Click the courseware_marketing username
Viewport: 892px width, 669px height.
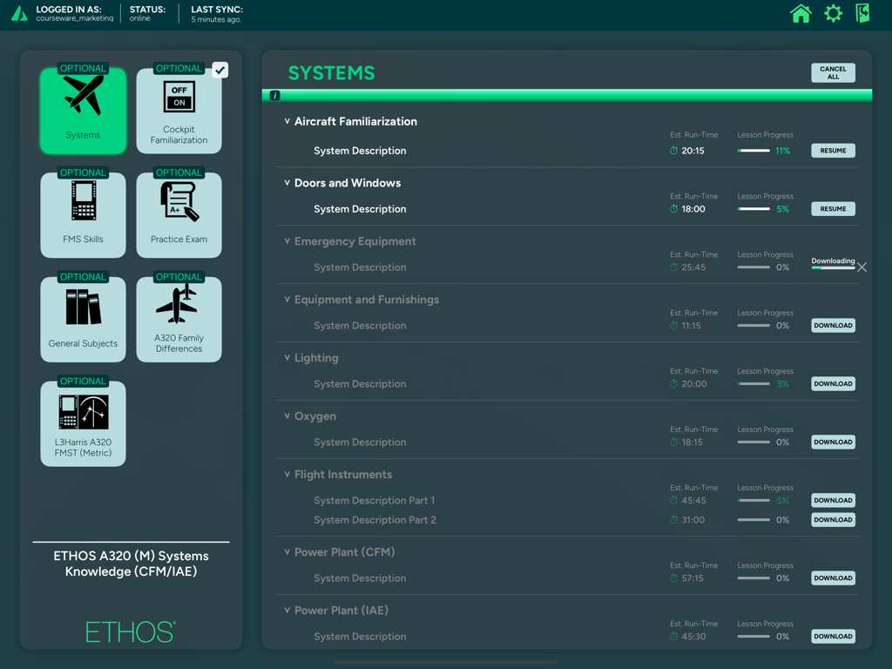coord(75,19)
